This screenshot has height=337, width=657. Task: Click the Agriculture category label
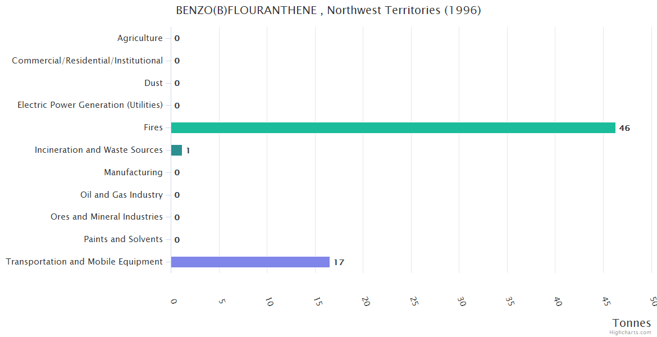[140, 38]
